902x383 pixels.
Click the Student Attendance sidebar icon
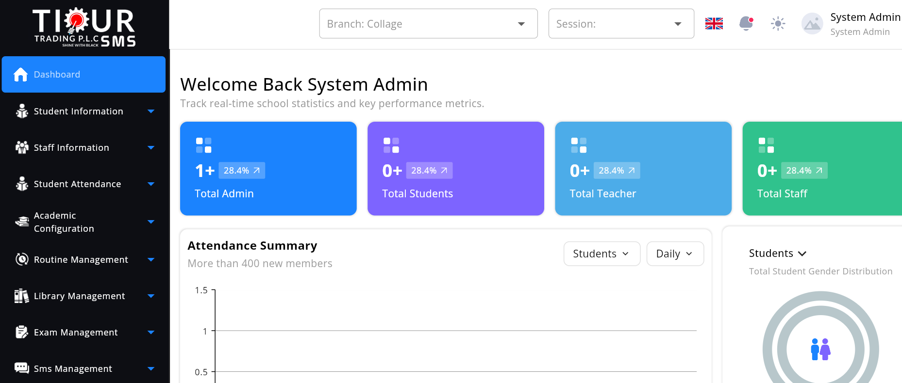[x=22, y=184]
